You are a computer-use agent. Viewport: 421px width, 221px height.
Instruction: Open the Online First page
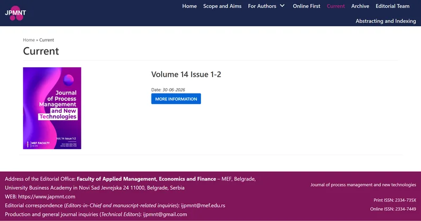[306, 6]
